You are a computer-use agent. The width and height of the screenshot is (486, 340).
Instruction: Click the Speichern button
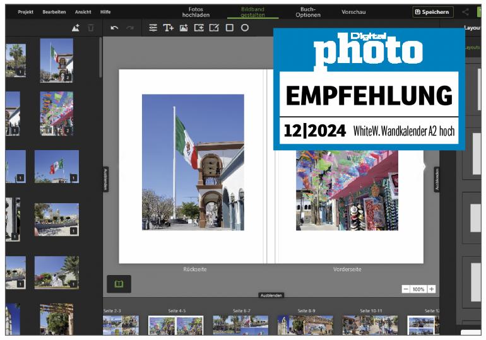click(433, 12)
